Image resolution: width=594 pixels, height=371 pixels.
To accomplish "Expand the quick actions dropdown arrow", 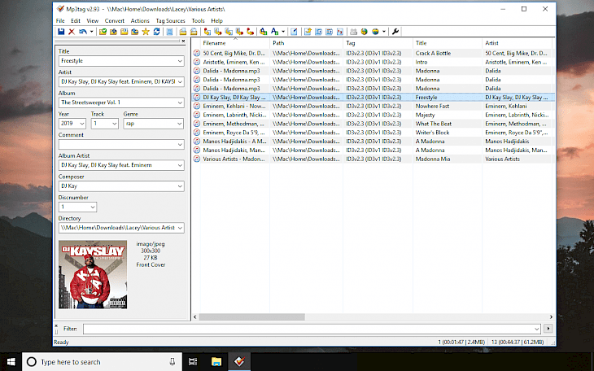I will [x=283, y=32].
